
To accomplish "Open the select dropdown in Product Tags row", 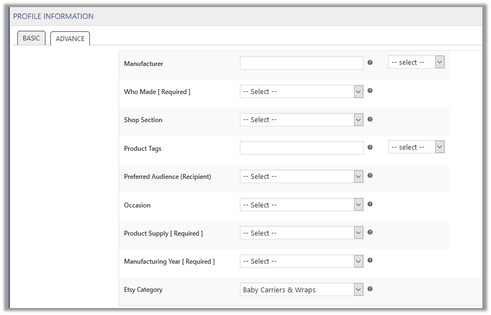I will (416, 147).
